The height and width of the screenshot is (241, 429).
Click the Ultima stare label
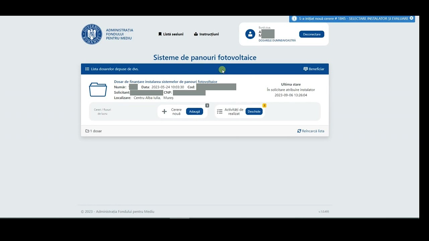(x=291, y=84)
